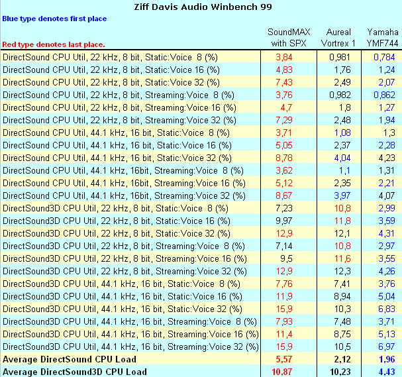Click the Yamaha value 2,99

(x=387, y=208)
